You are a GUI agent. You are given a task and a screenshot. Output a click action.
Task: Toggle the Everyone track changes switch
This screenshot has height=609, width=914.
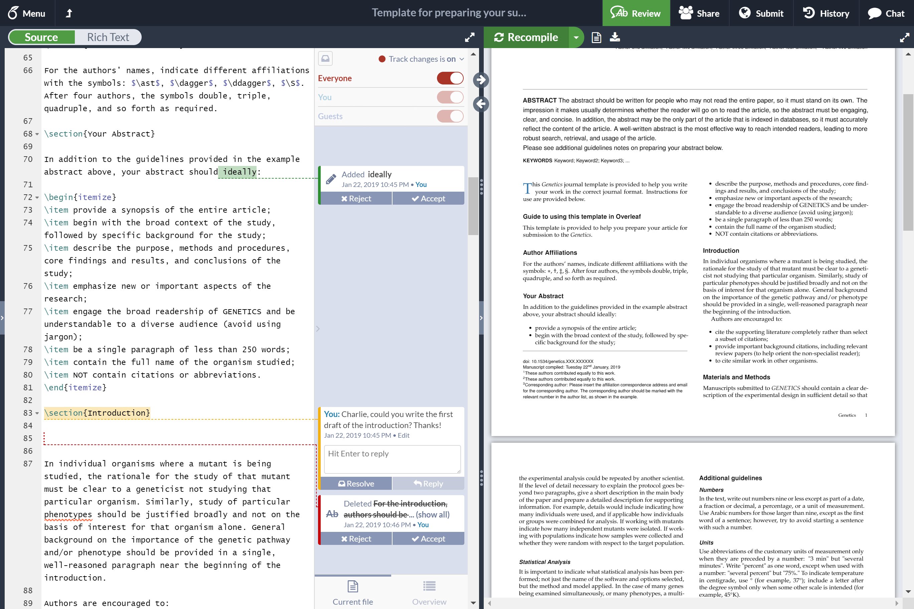pyautogui.click(x=450, y=77)
